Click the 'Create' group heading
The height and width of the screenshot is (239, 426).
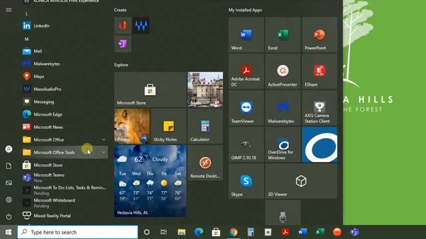click(120, 10)
